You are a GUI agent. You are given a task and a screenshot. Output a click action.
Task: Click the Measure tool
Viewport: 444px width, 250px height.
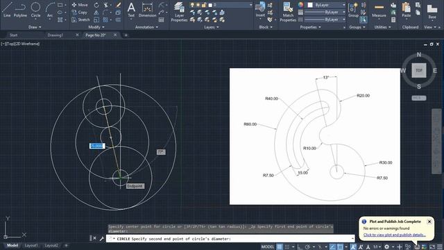point(379,9)
